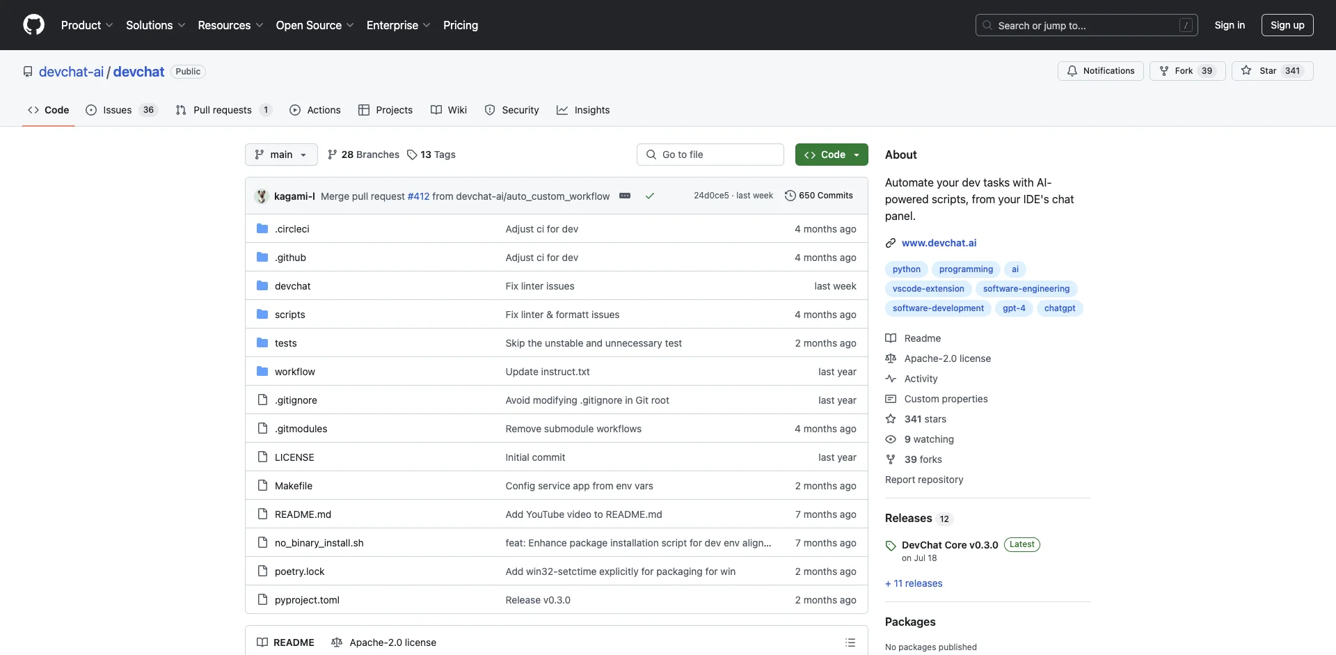Click the eye icon next to 9 watching
1336x655 pixels.
(x=891, y=439)
